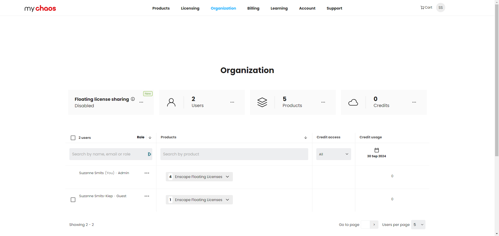Open the Learning menu
Image resolution: width=499 pixels, height=236 pixels.
279,8
